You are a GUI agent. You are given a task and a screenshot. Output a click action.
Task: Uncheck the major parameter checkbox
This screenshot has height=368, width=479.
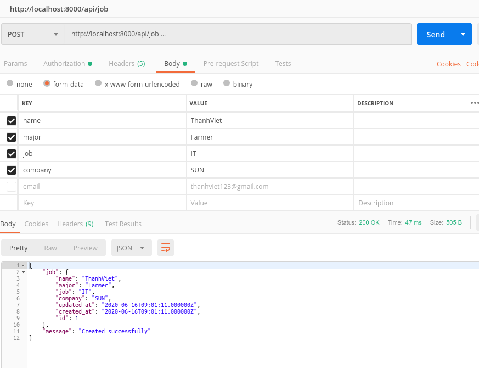tap(12, 137)
